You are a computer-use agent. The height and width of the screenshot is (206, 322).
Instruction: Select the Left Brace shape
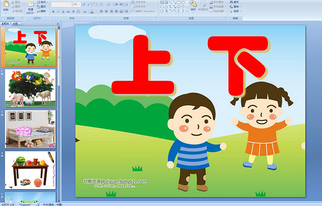click(178, 11)
